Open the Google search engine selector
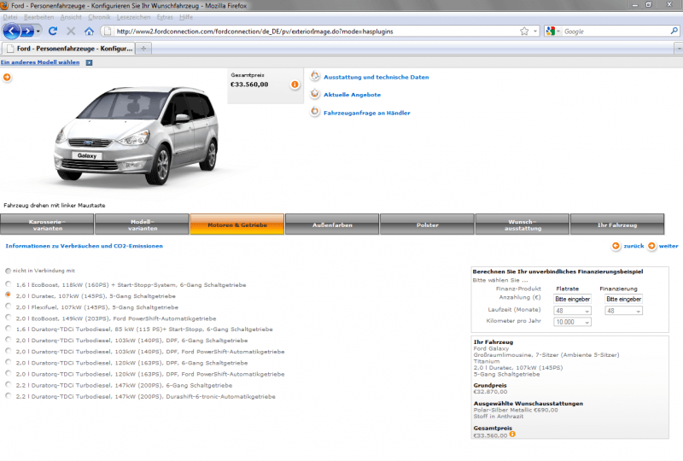683x461 pixels. (x=552, y=31)
